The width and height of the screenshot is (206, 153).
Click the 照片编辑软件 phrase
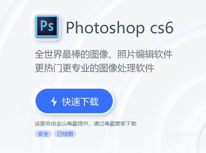pyautogui.click(x=145, y=54)
